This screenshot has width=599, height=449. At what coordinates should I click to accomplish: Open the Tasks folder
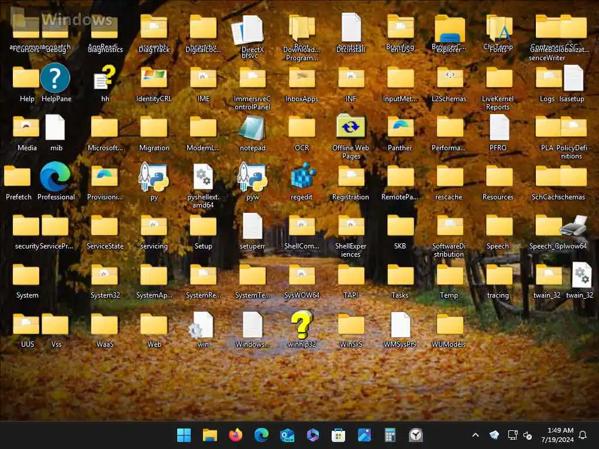(400, 275)
